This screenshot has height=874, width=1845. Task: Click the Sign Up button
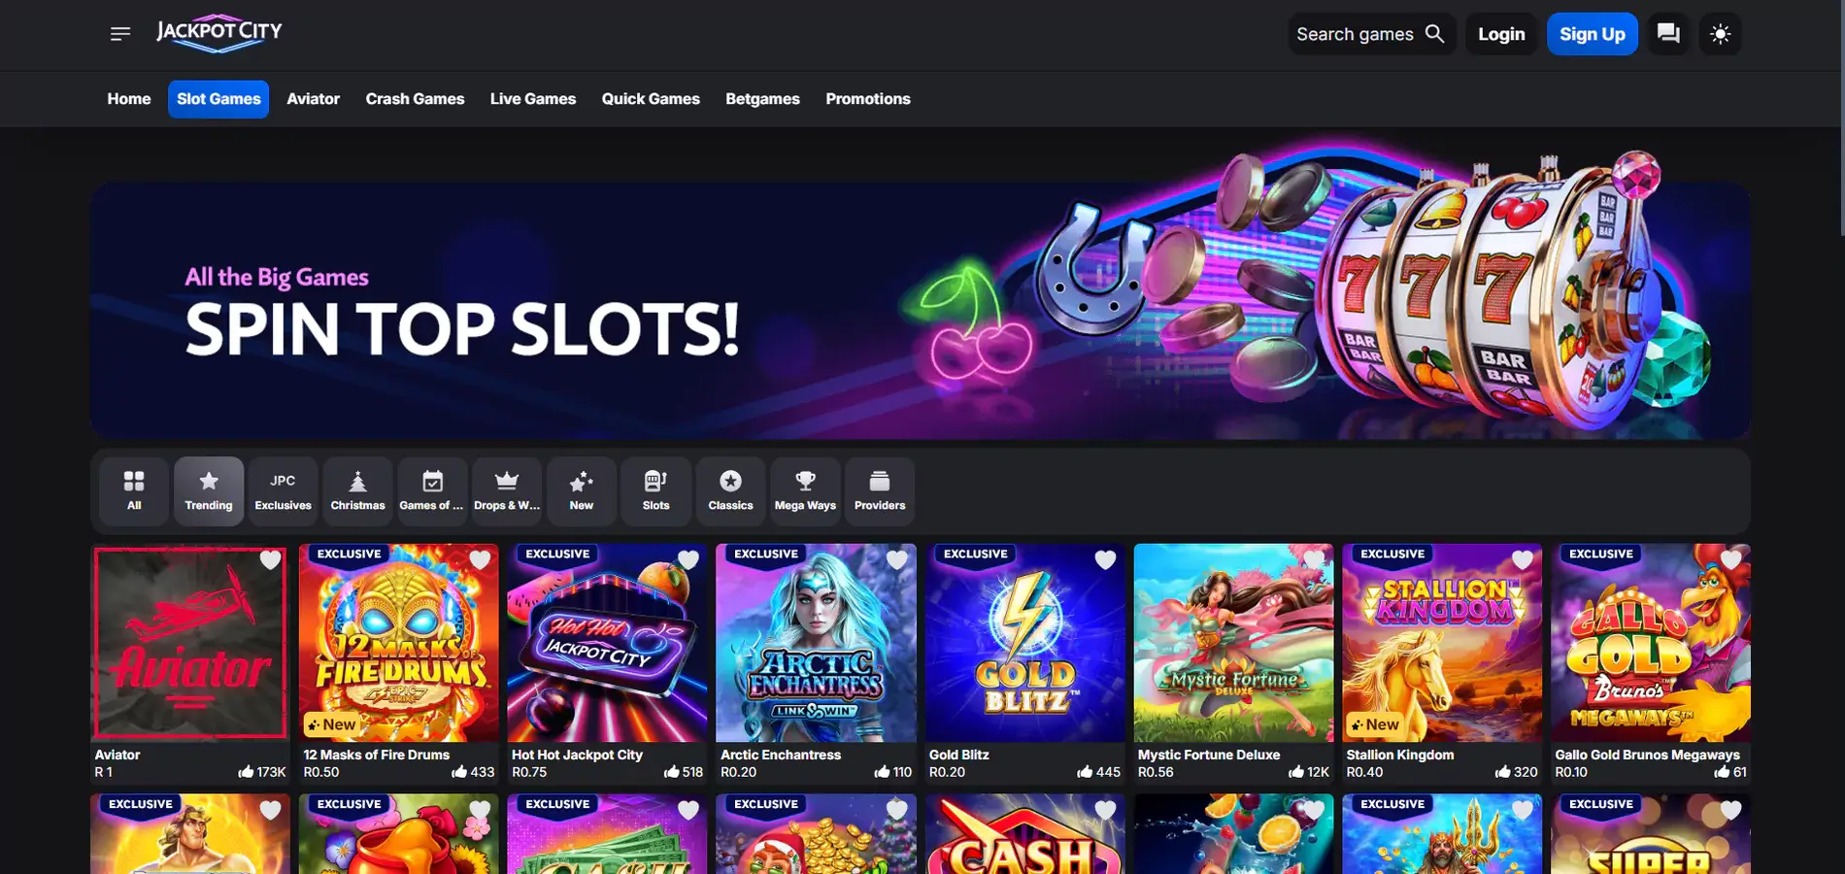tap(1593, 34)
